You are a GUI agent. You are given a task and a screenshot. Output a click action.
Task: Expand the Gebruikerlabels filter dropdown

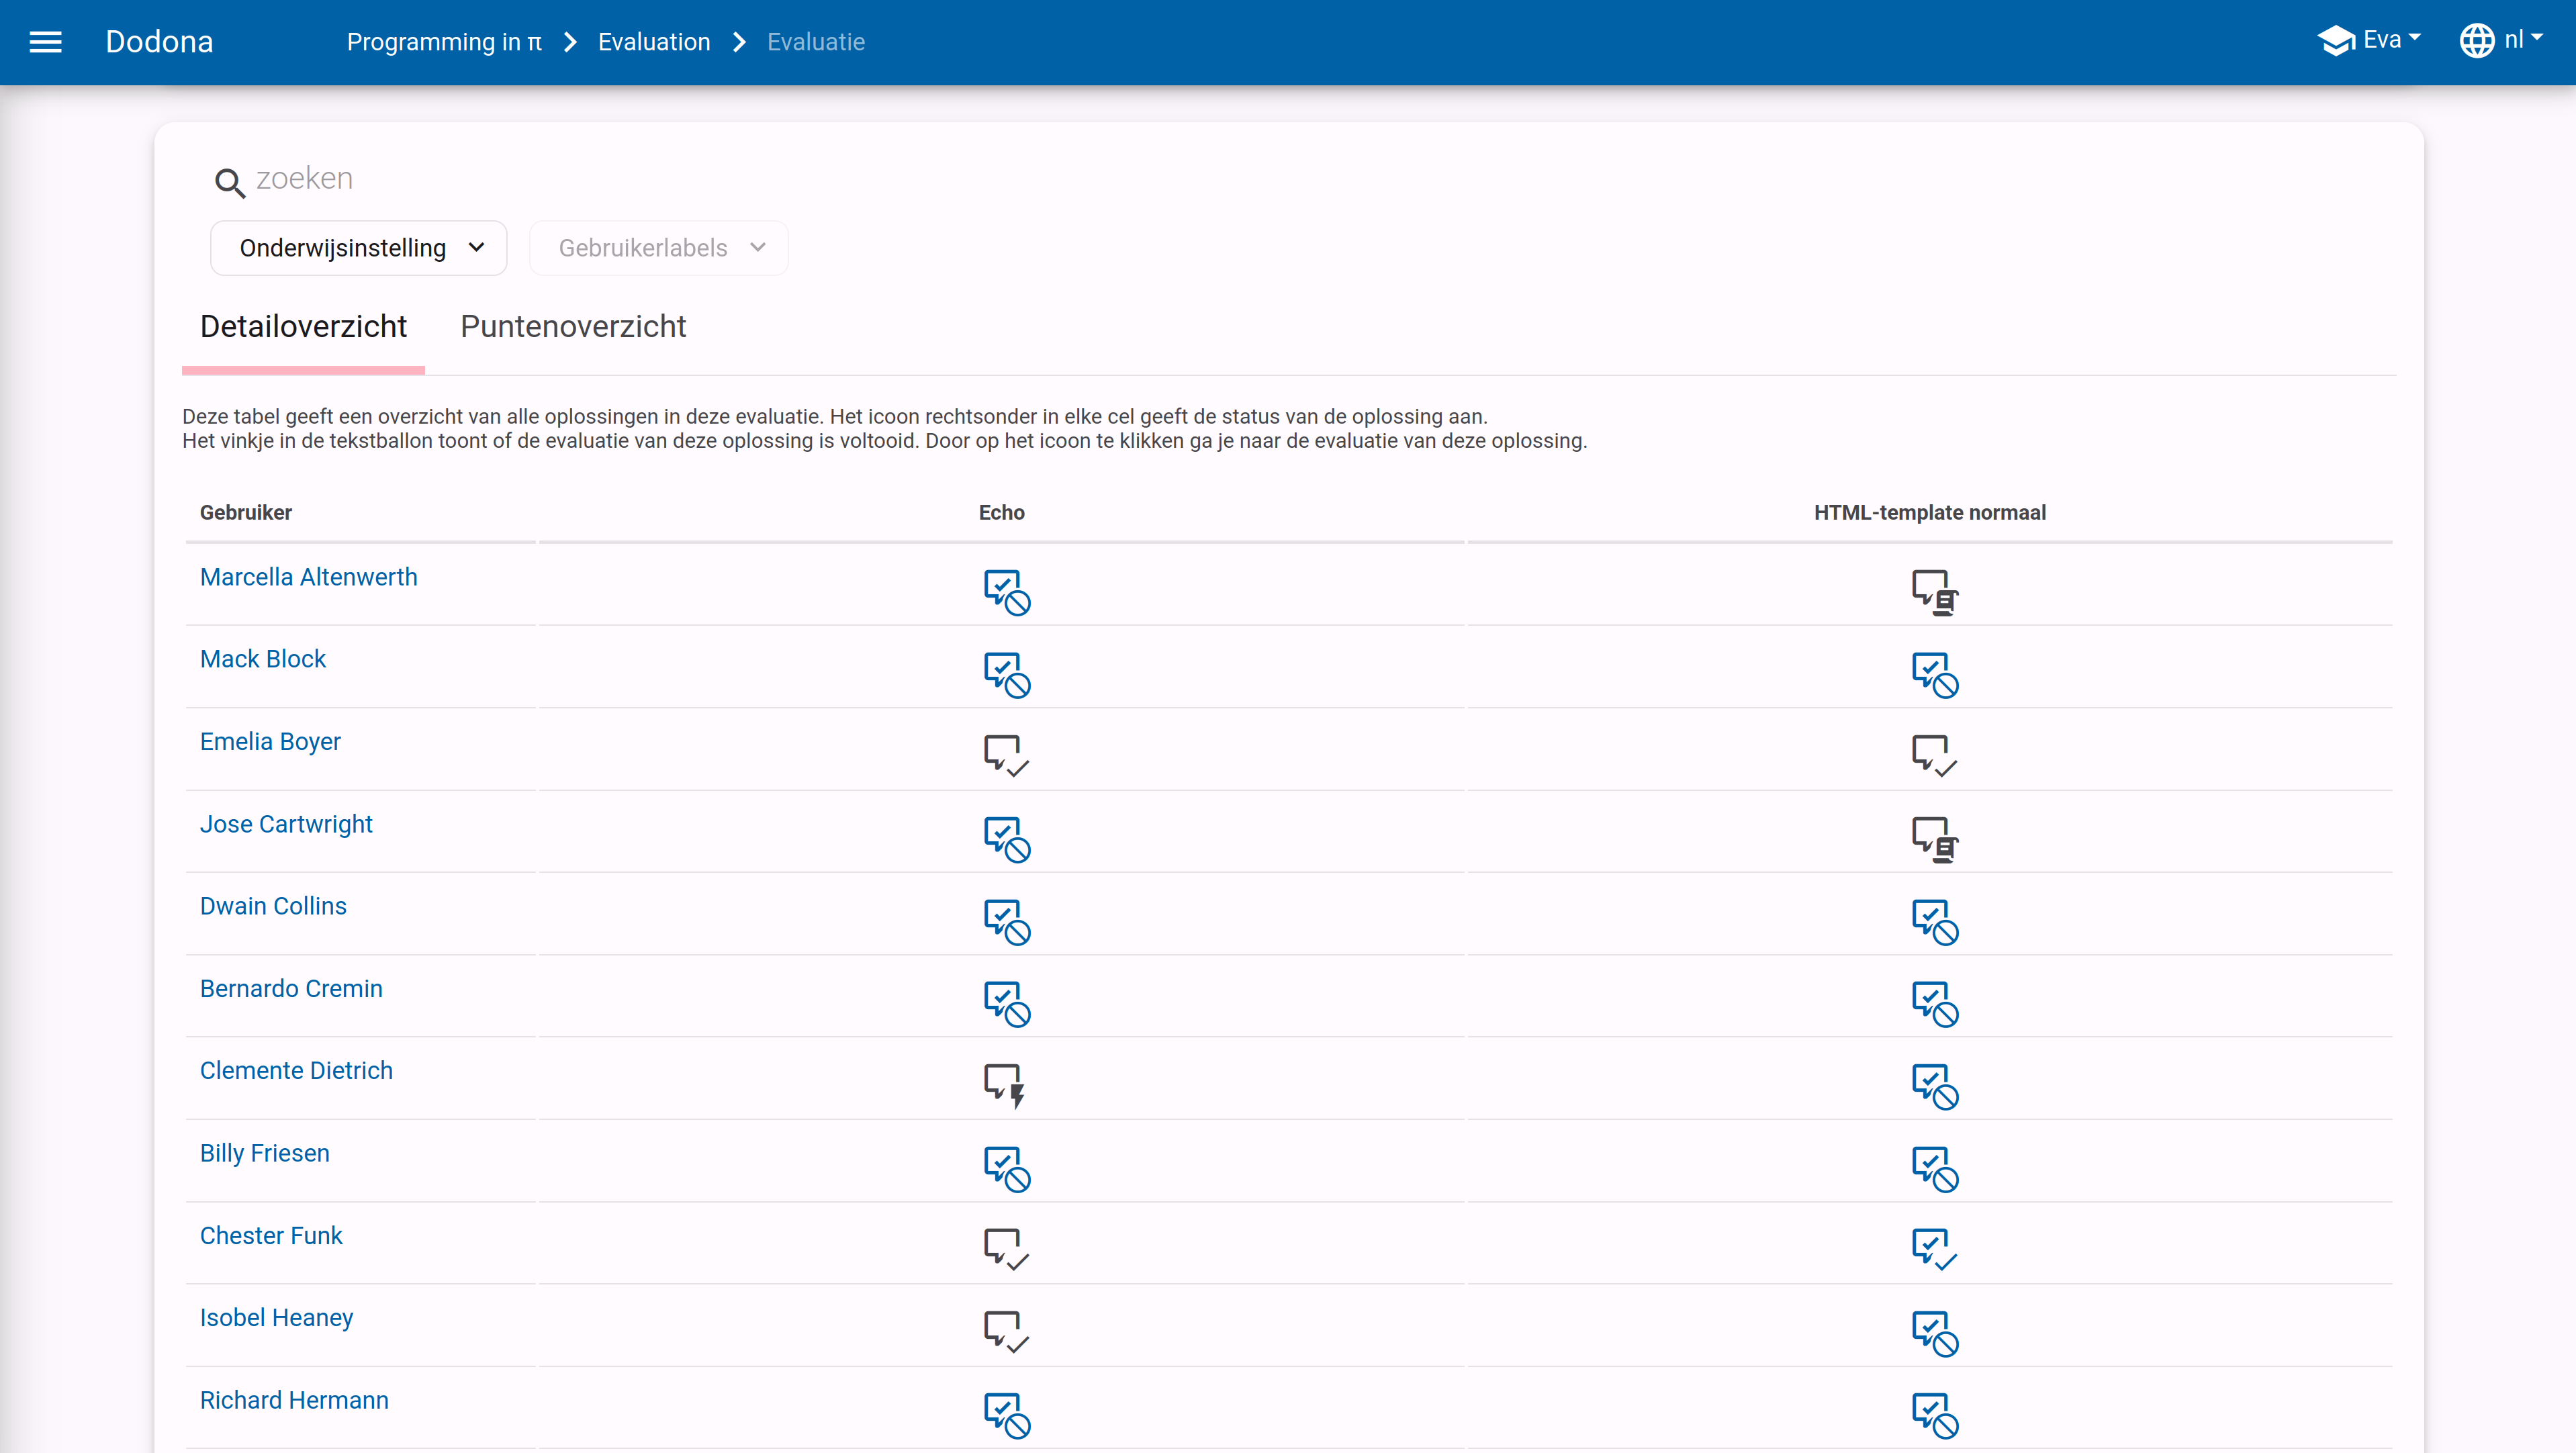coord(658,248)
